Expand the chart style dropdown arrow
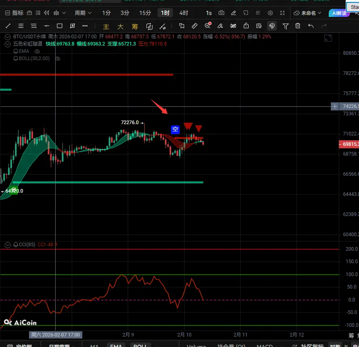Viewport: 359px width, 347px height. [64, 13]
